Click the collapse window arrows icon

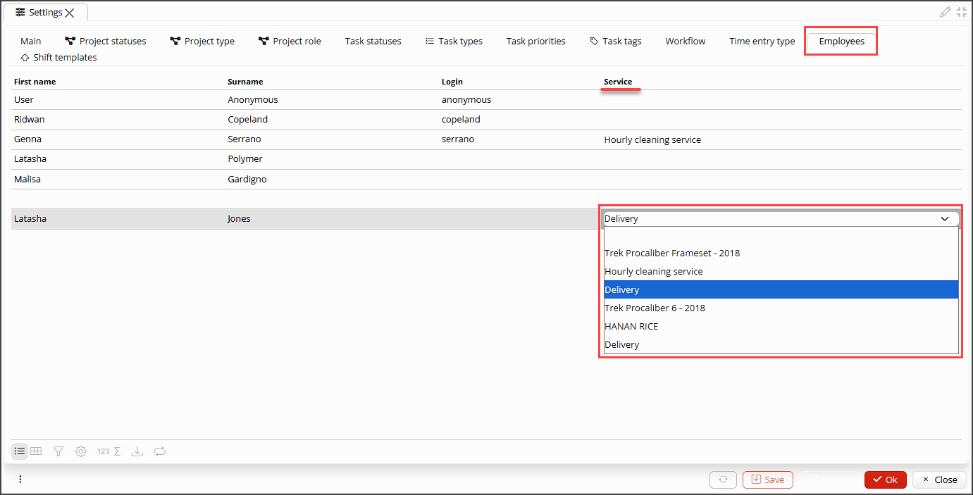tap(962, 12)
